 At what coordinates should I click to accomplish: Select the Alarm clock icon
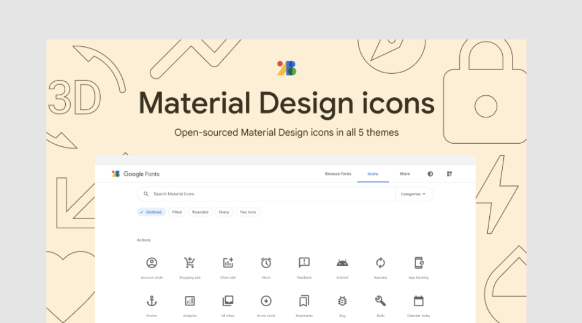pos(266,263)
